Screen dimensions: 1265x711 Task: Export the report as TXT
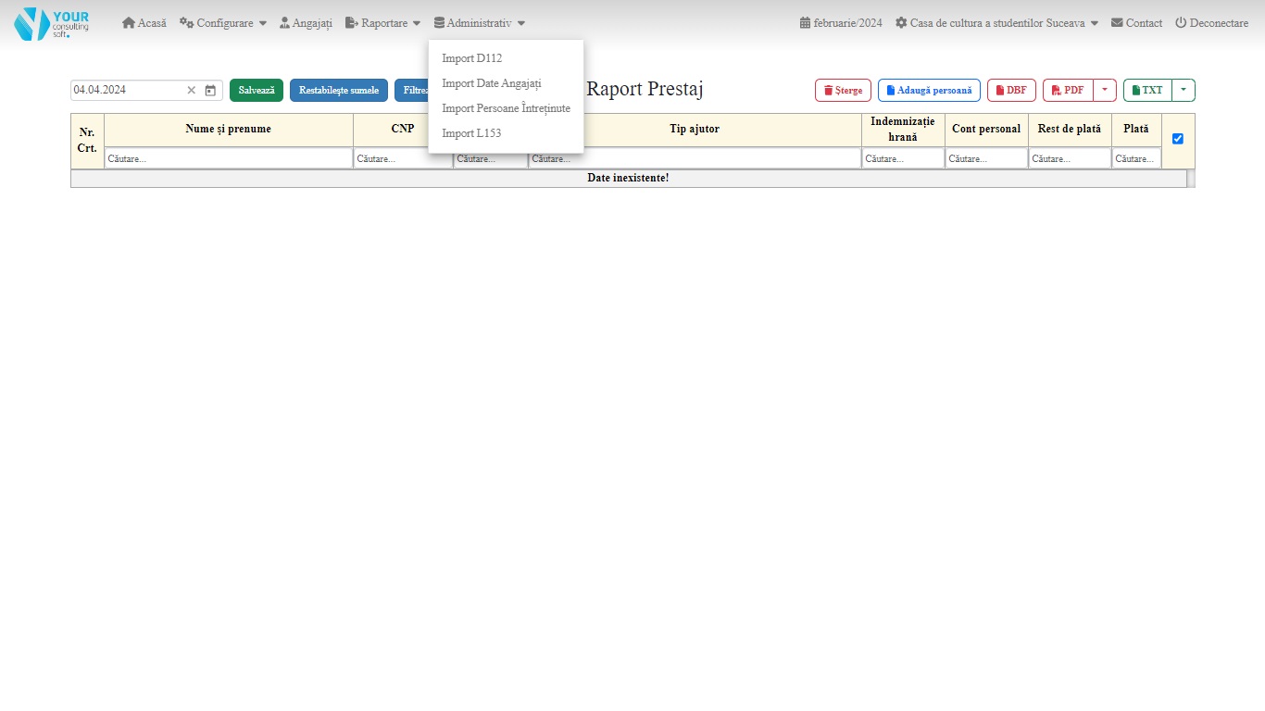point(1147,91)
